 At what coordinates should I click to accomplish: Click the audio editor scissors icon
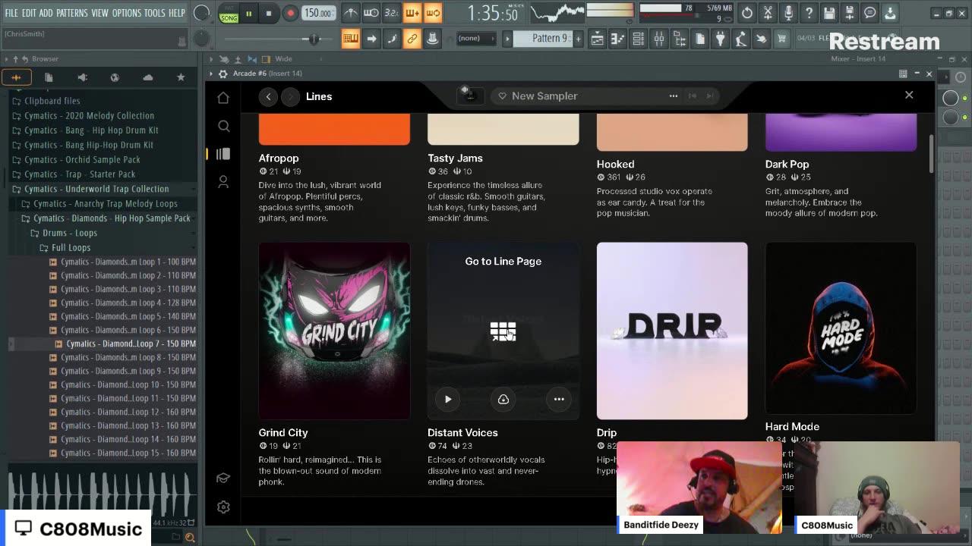[x=768, y=13]
